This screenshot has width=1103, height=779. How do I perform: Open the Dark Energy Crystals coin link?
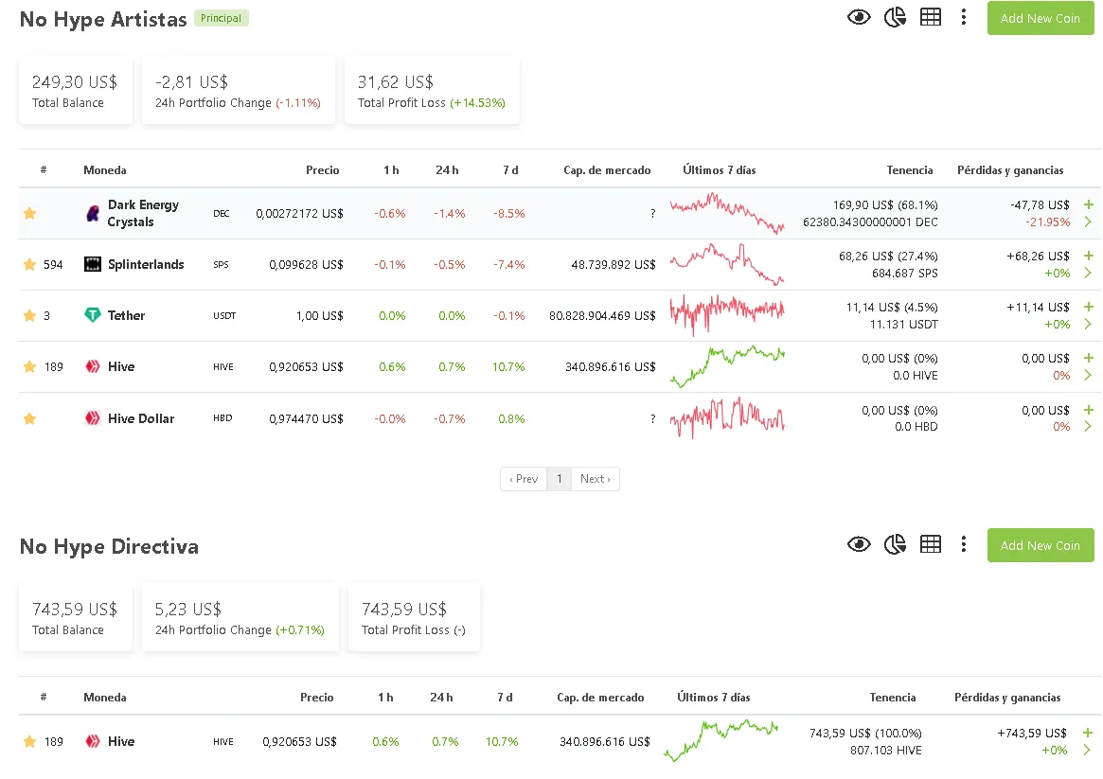[x=143, y=213]
